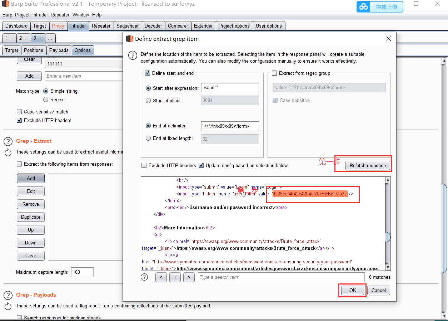
Task: Open new Intruder tab with ellipsis
Action: 50,38
